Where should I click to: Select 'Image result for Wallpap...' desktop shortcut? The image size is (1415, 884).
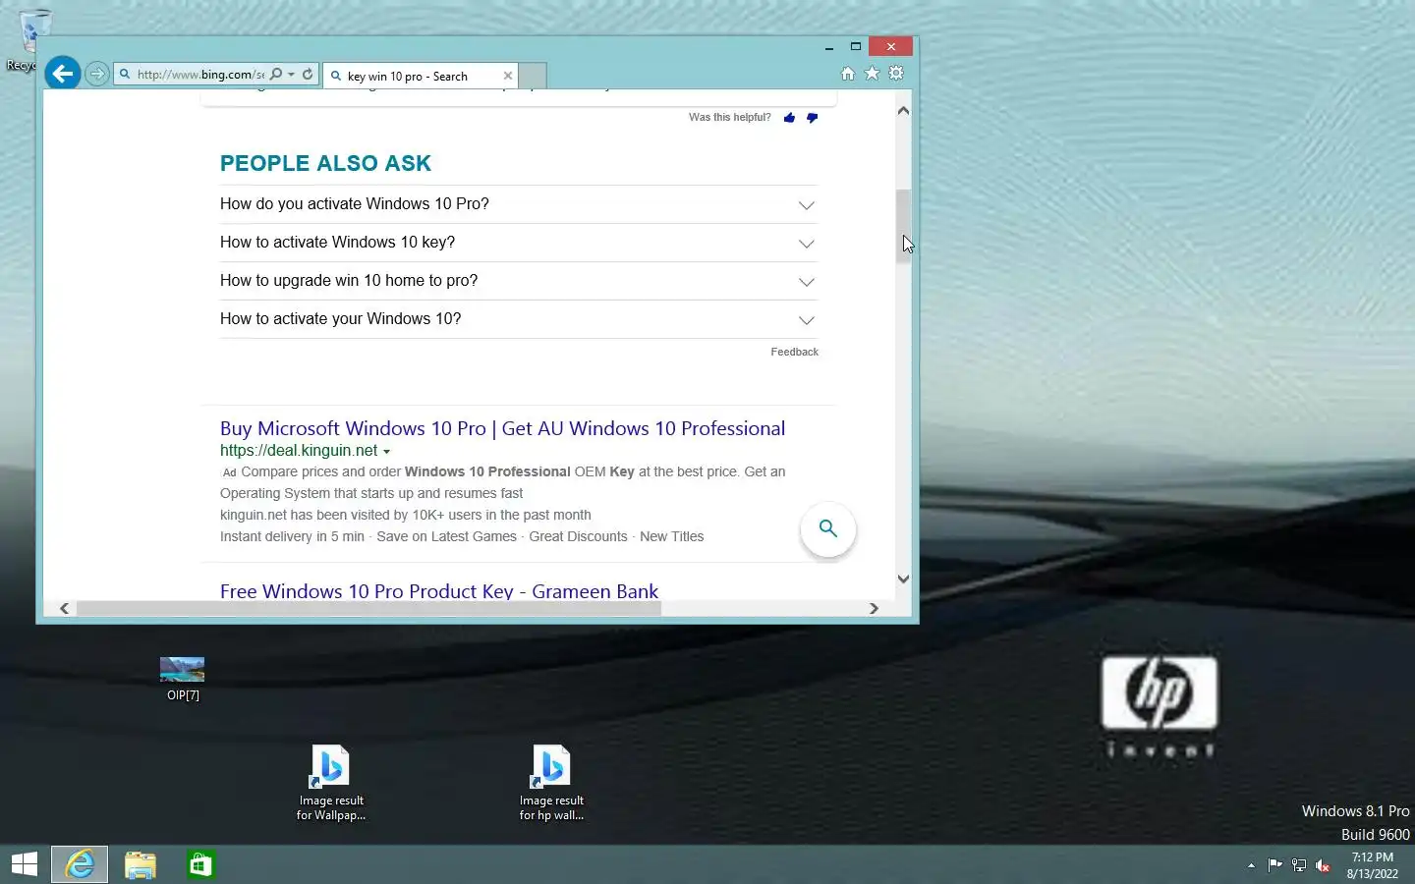click(331, 783)
